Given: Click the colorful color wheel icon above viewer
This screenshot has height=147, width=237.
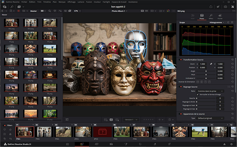Looking at the screenshot, I should coord(168,11).
